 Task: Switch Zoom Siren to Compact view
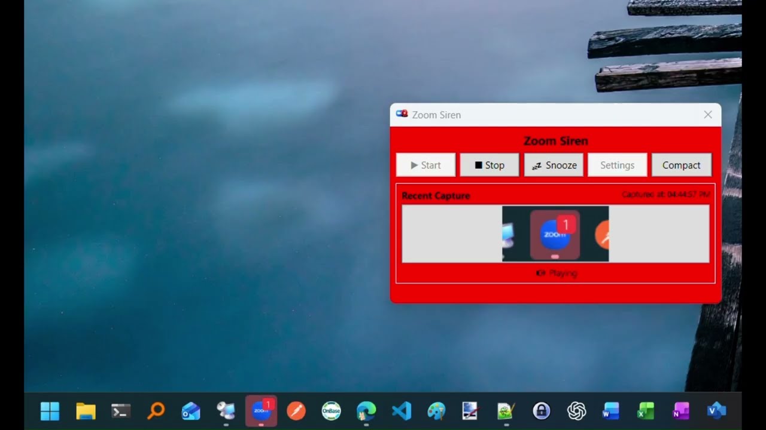(x=681, y=165)
